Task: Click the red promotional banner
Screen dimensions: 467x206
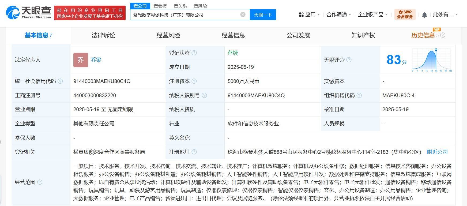Action: pyautogui.click(x=90, y=13)
